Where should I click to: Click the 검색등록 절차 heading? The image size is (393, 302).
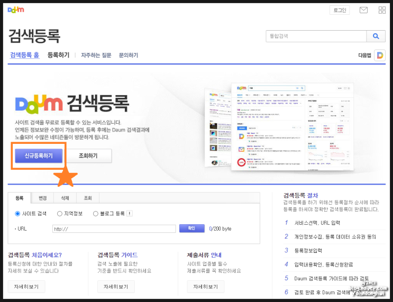click(x=300, y=196)
